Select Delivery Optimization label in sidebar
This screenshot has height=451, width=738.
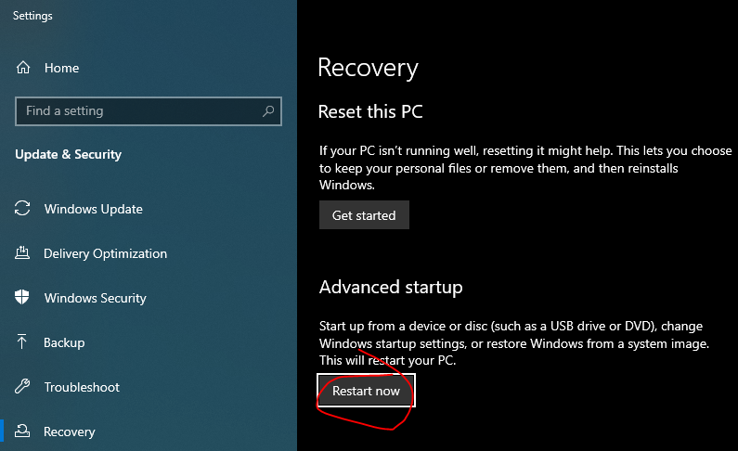tap(105, 253)
